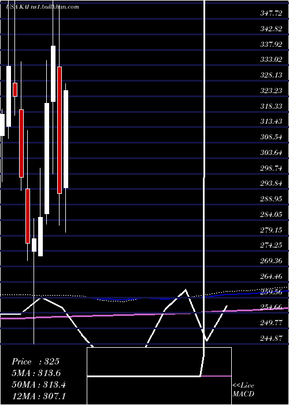The image size is (289, 405).
Task: Click the 12MA : 307.1 readout
Action: pyautogui.click(x=39, y=396)
